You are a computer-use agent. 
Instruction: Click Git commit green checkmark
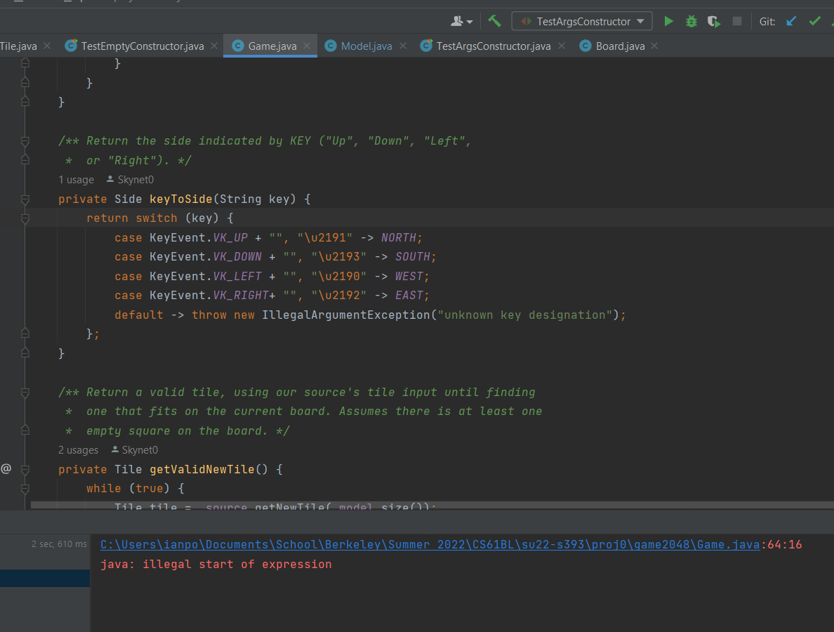814,22
